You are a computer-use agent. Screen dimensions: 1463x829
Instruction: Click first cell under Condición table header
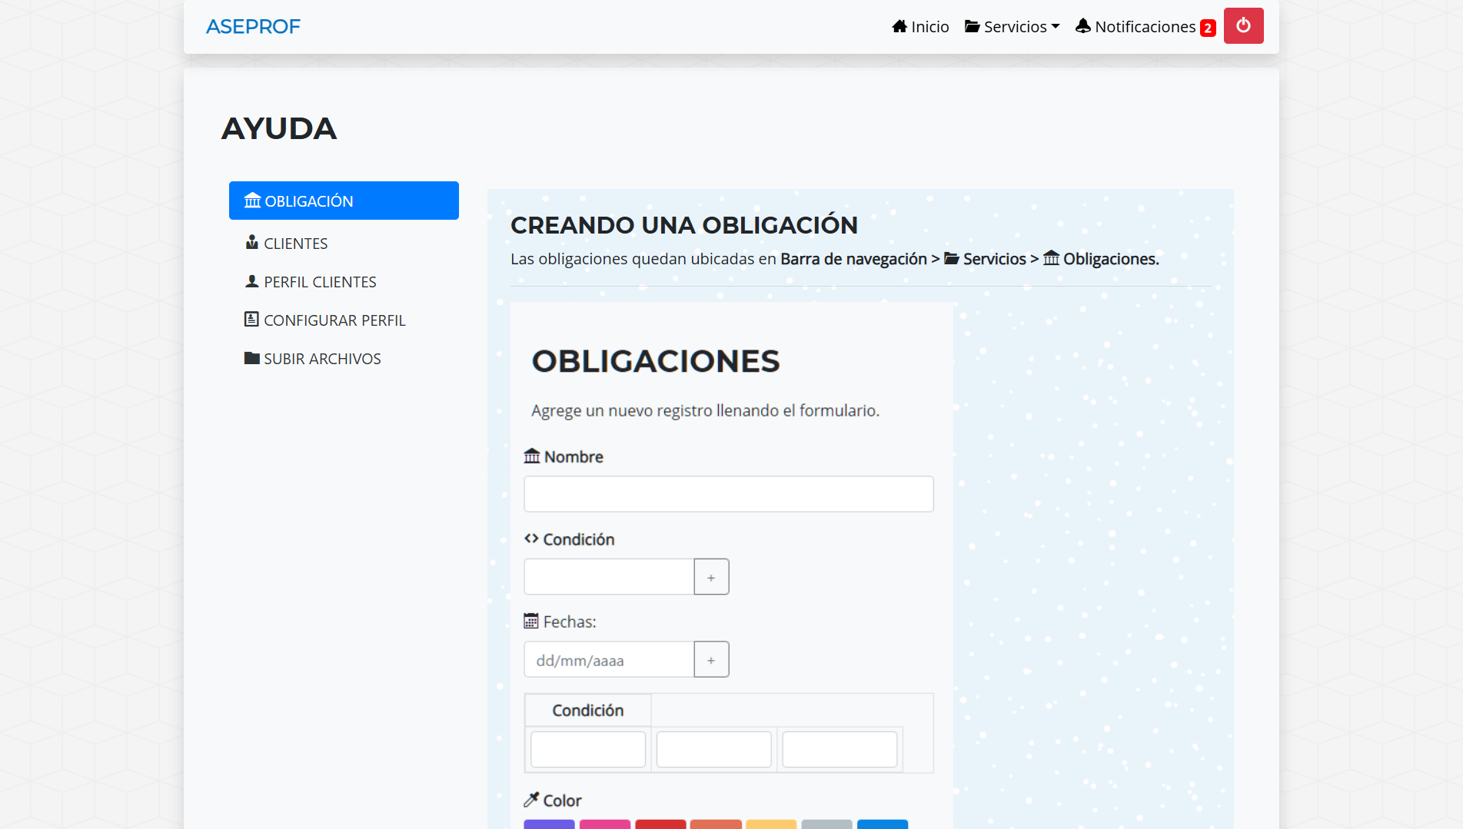(x=587, y=749)
